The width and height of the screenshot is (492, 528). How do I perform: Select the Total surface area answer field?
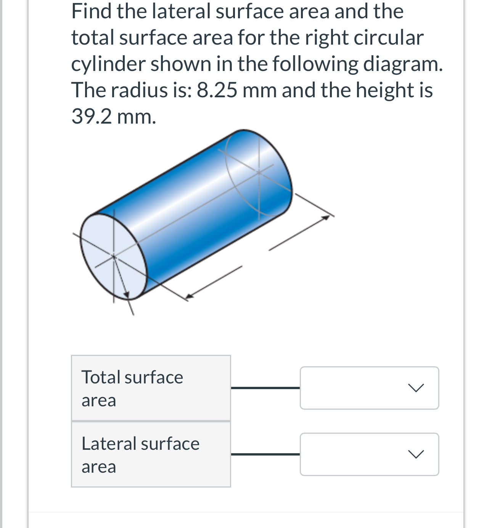coord(355,388)
